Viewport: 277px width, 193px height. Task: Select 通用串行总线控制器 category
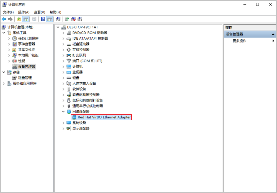click(88, 106)
